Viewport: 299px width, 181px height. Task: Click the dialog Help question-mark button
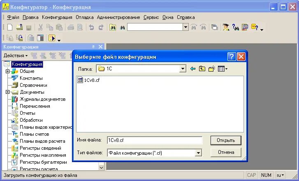(232, 57)
